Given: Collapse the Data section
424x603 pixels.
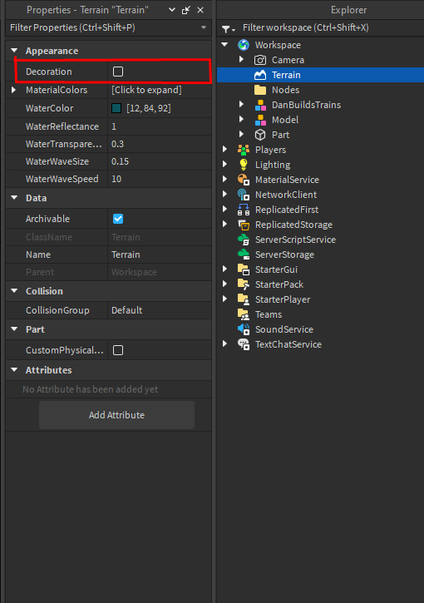Looking at the screenshot, I should pyautogui.click(x=14, y=198).
